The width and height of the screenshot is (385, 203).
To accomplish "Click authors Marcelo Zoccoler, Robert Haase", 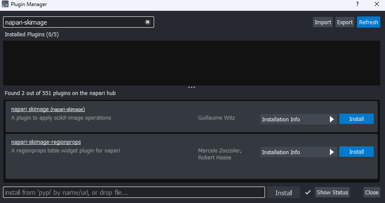I will point(220,154).
